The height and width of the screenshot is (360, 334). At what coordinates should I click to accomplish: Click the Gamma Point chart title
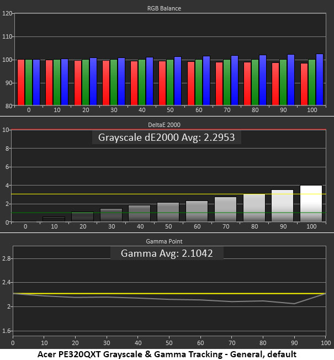[x=164, y=241]
